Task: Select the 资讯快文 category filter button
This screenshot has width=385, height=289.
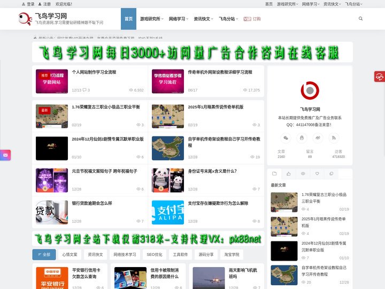Action: tap(95, 255)
